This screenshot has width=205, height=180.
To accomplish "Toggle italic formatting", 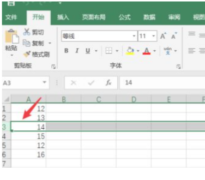I will coord(77,51).
